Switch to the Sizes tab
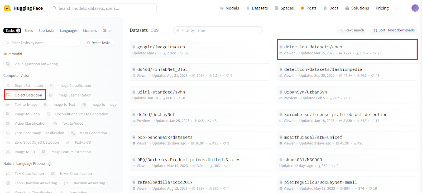The height and width of the screenshot is (193, 422). [29, 31]
